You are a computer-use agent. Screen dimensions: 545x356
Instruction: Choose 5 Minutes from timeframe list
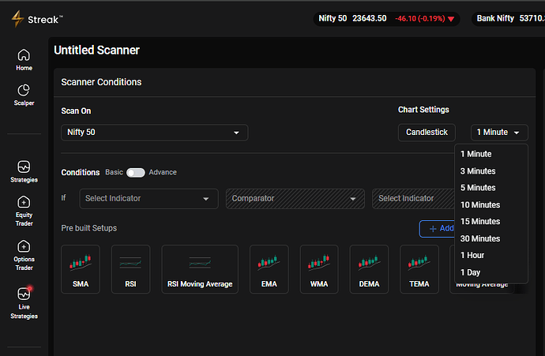point(491,188)
